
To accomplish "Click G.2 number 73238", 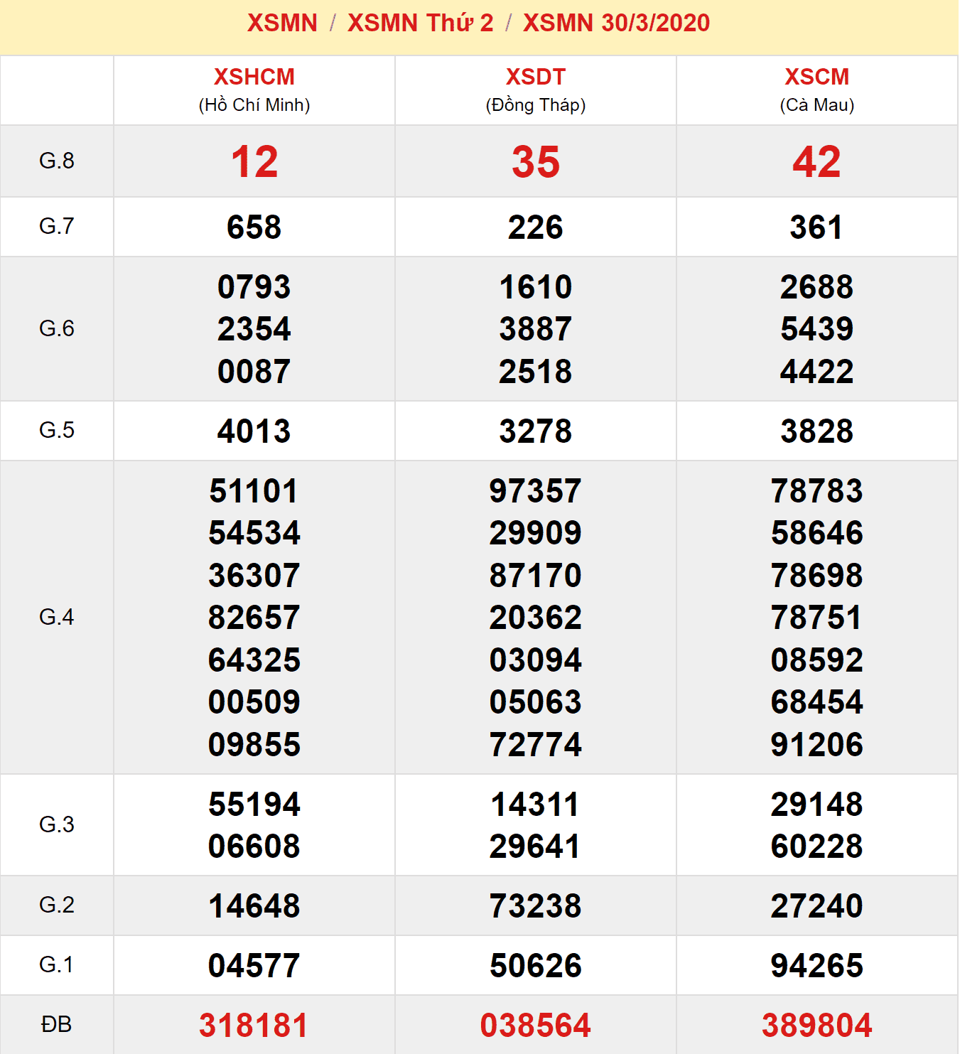I will 536,906.
